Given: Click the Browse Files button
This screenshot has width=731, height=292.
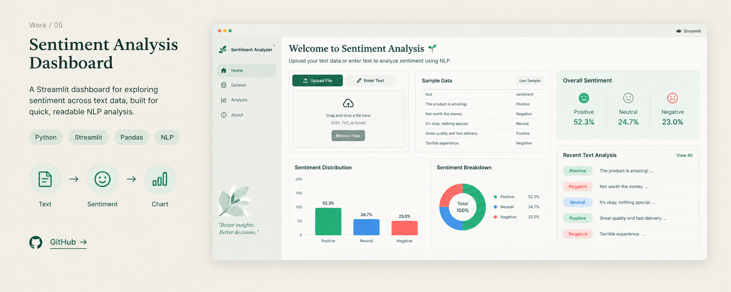Looking at the screenshot, I should point(348,136).
